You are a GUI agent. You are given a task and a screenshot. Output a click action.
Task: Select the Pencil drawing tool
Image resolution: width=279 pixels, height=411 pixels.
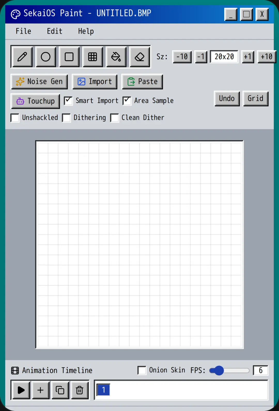pos(22,57)
